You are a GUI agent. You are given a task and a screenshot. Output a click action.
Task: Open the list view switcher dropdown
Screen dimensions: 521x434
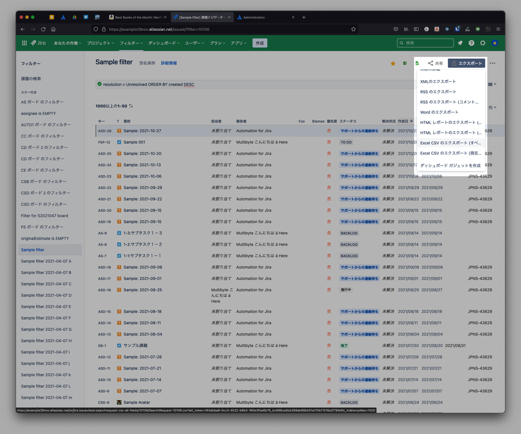pyautogui.click(x=492, y=84)
